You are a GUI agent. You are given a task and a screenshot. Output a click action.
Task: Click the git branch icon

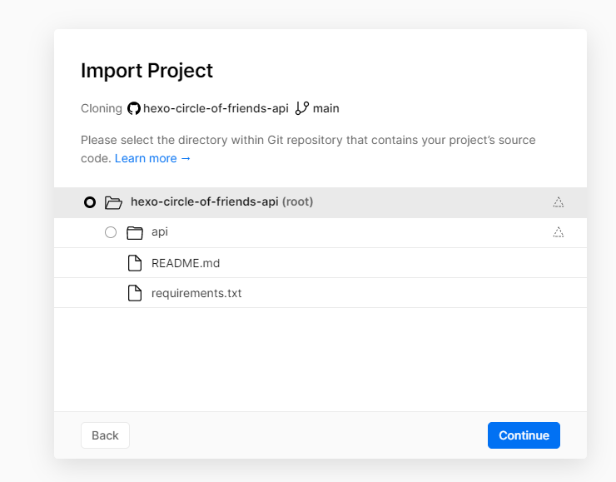pyautogui.click(x=302, y=108)
